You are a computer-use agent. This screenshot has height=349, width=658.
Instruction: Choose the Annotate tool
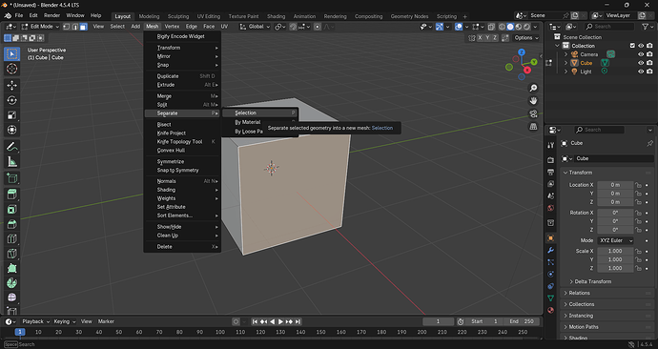(x=11, y=147)
